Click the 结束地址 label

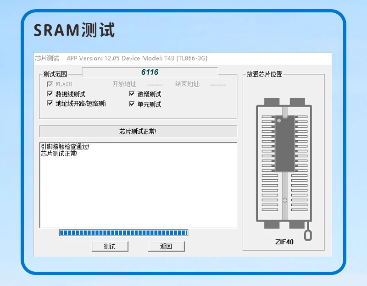tap(188, 84)
